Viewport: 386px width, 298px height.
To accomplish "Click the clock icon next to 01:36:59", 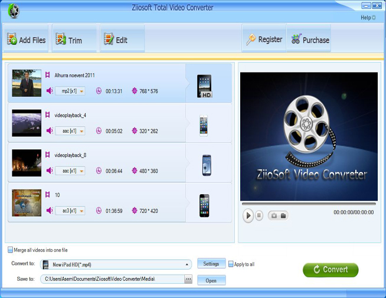I will 99,211.
